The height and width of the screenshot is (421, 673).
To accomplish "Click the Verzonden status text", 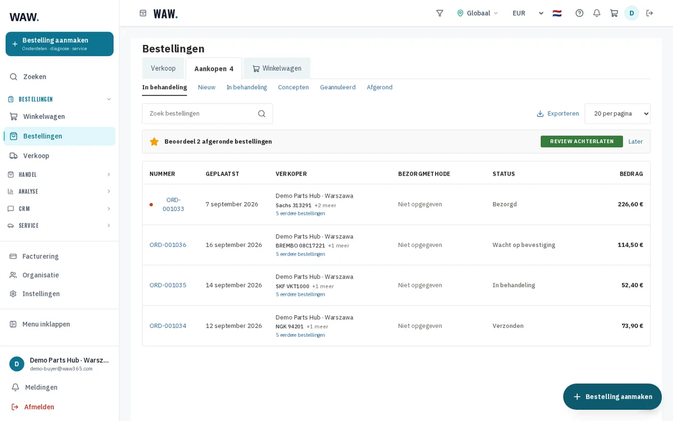I will [x=508, y=326].
